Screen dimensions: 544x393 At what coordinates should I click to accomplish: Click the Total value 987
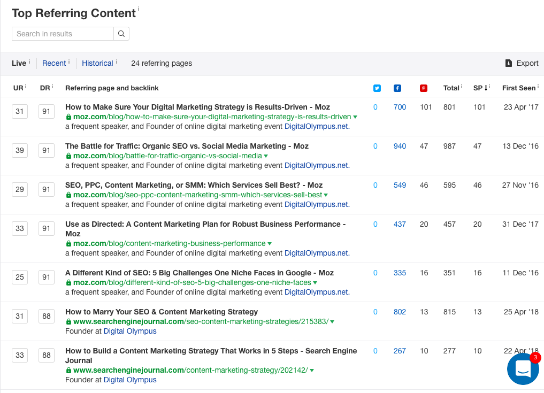coord(449,147)
